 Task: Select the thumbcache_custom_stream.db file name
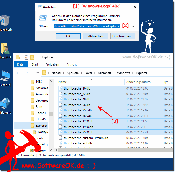pos(86,138)
